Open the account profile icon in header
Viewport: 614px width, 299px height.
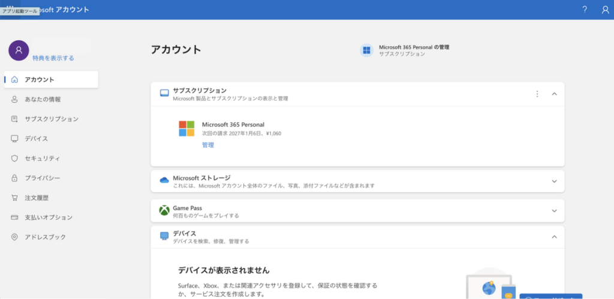[605, 10]
